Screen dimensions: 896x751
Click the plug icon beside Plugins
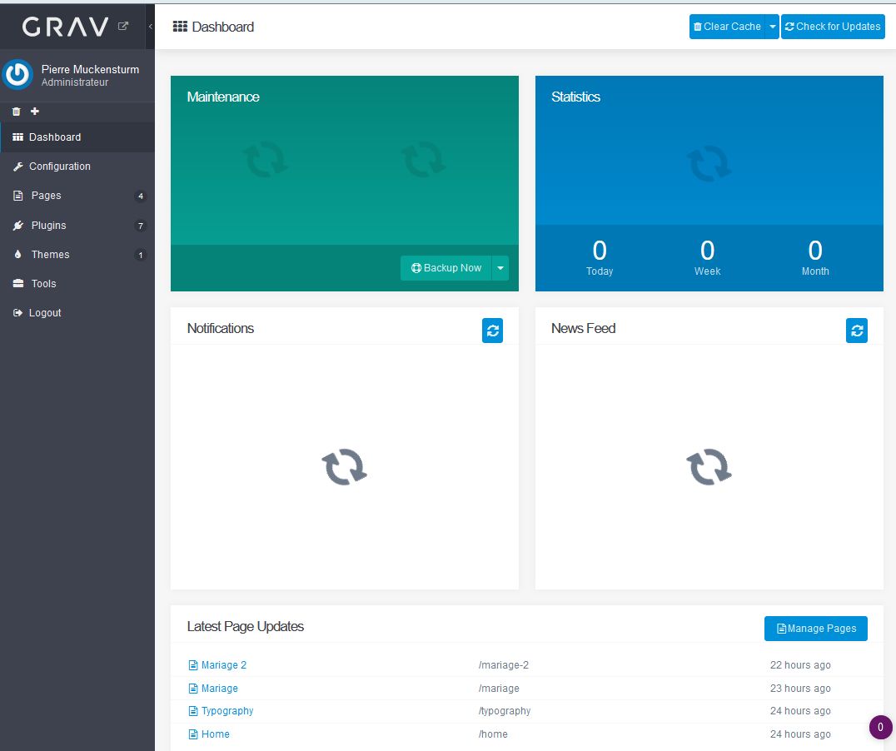[18, 225]
